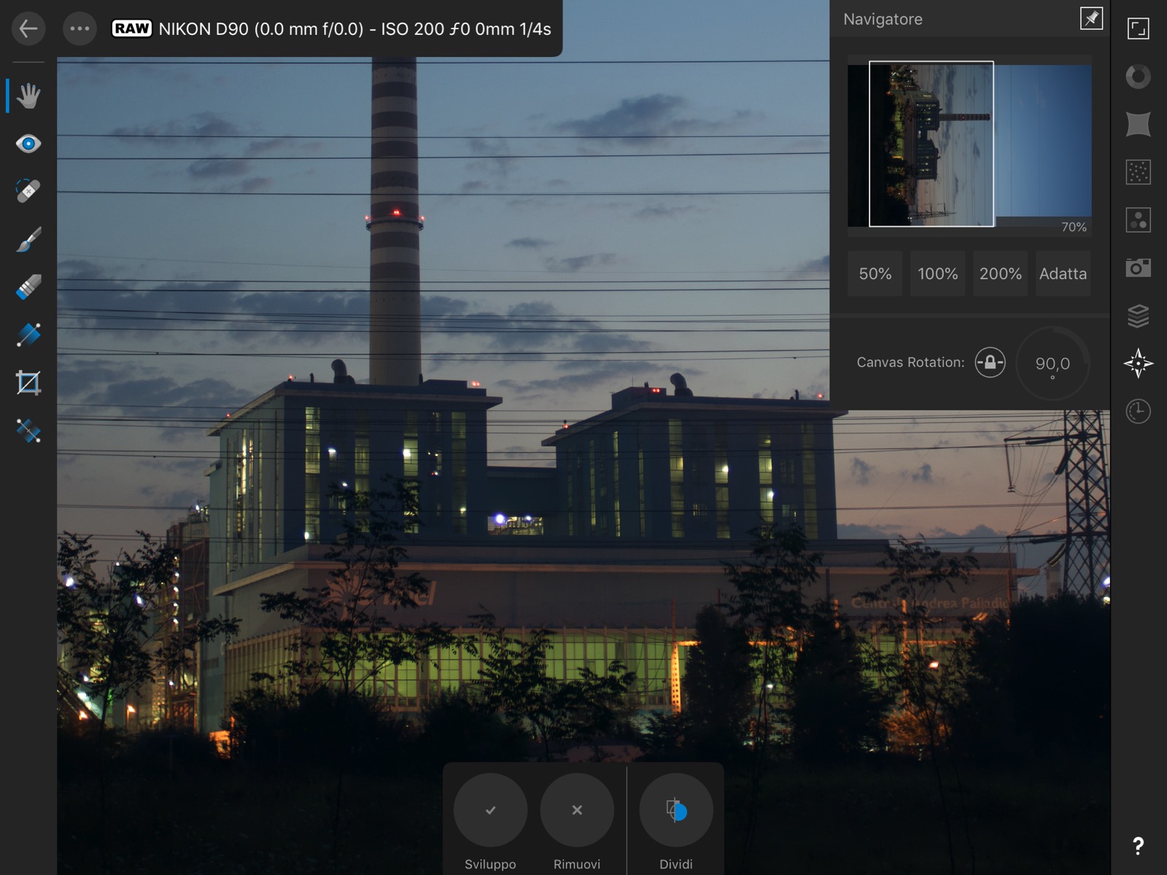
Task: Open the Overlays layers studio
Action: pos(1138,316)
